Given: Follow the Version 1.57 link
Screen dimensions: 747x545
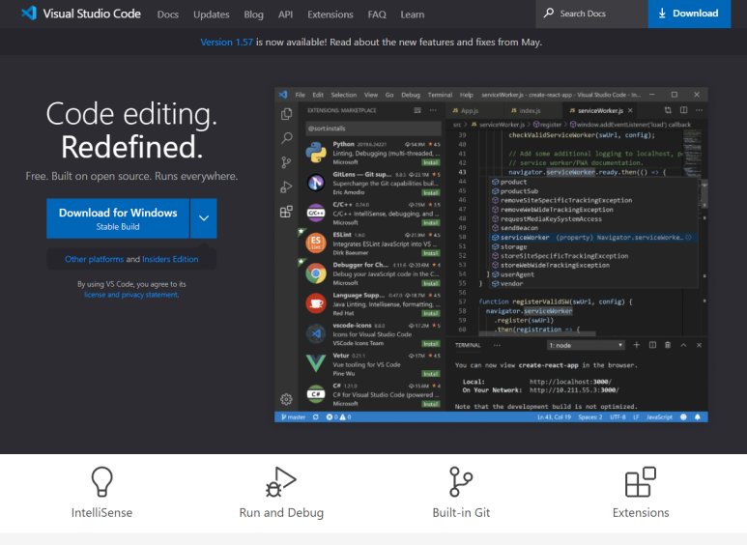Looking at the screenshot, I should (x=226, y=42).
